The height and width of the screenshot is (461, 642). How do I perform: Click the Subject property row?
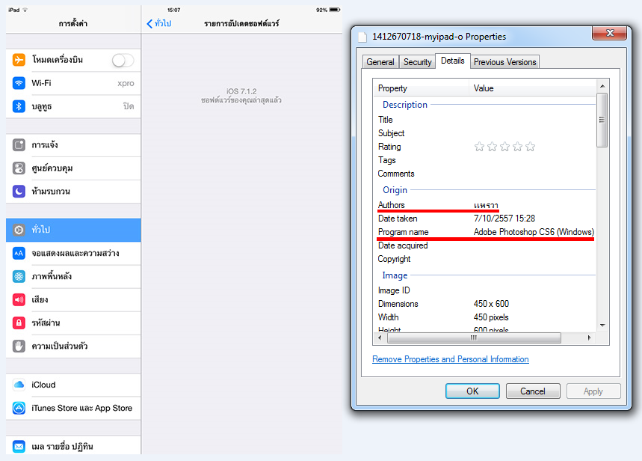[x=485, y=133]
